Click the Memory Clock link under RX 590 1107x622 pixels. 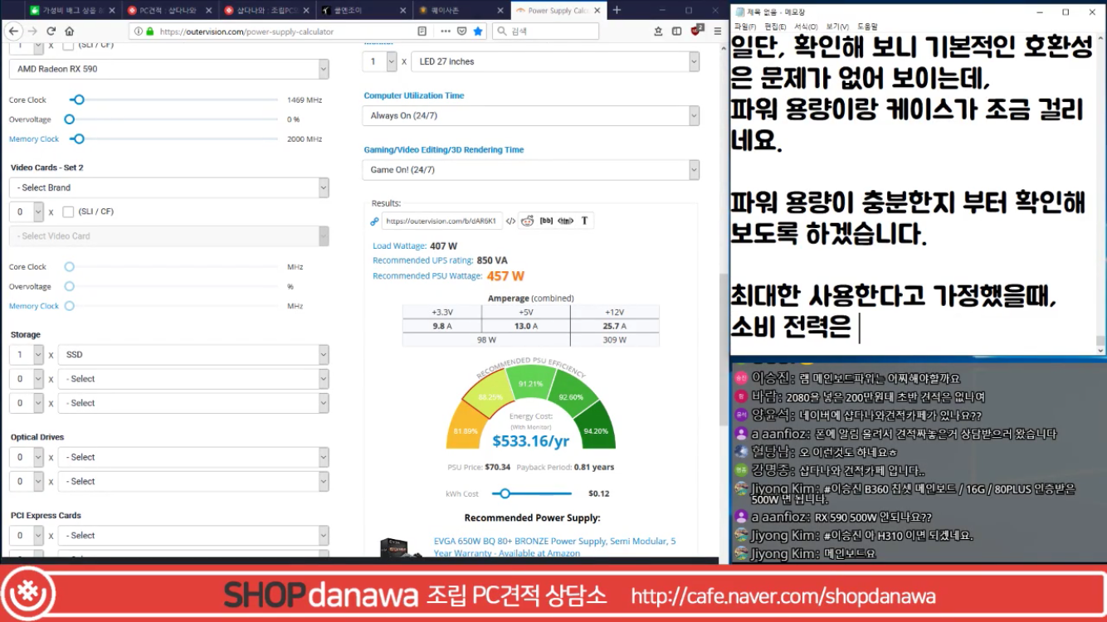tap(34, 139)
